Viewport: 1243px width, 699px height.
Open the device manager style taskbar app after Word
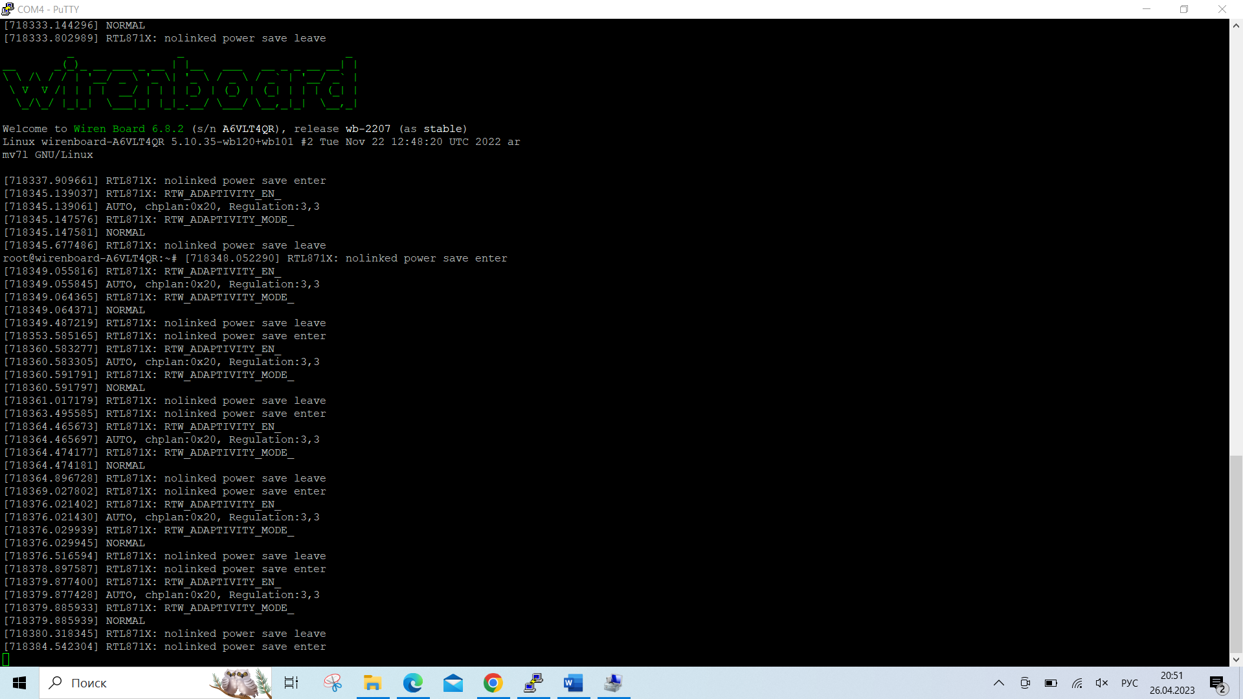[614, 683]
